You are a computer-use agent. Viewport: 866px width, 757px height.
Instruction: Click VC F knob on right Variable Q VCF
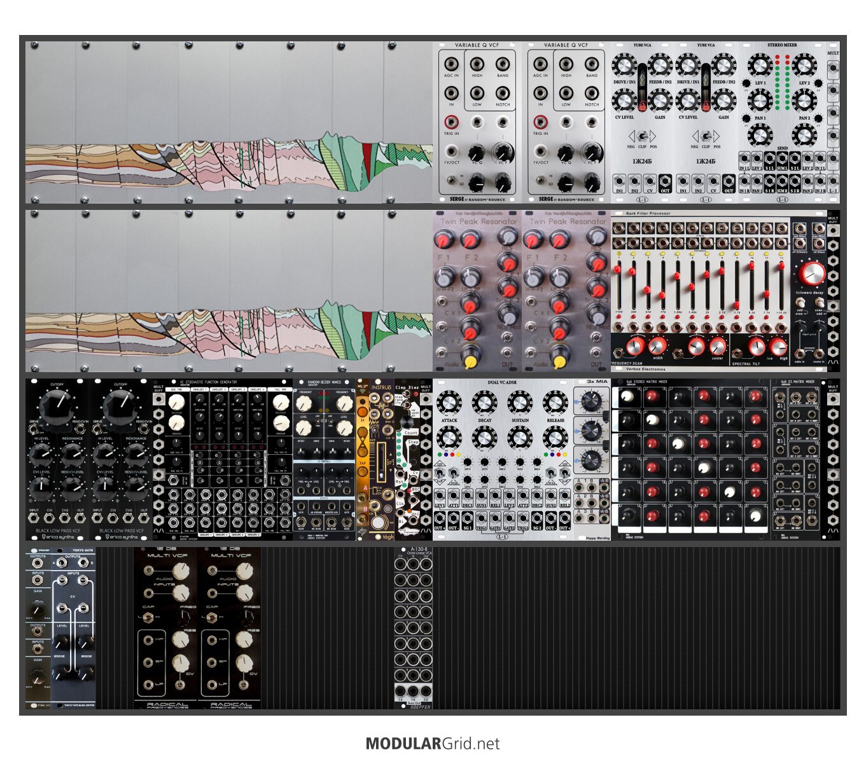pyautogui.click(x=592, y=153)
